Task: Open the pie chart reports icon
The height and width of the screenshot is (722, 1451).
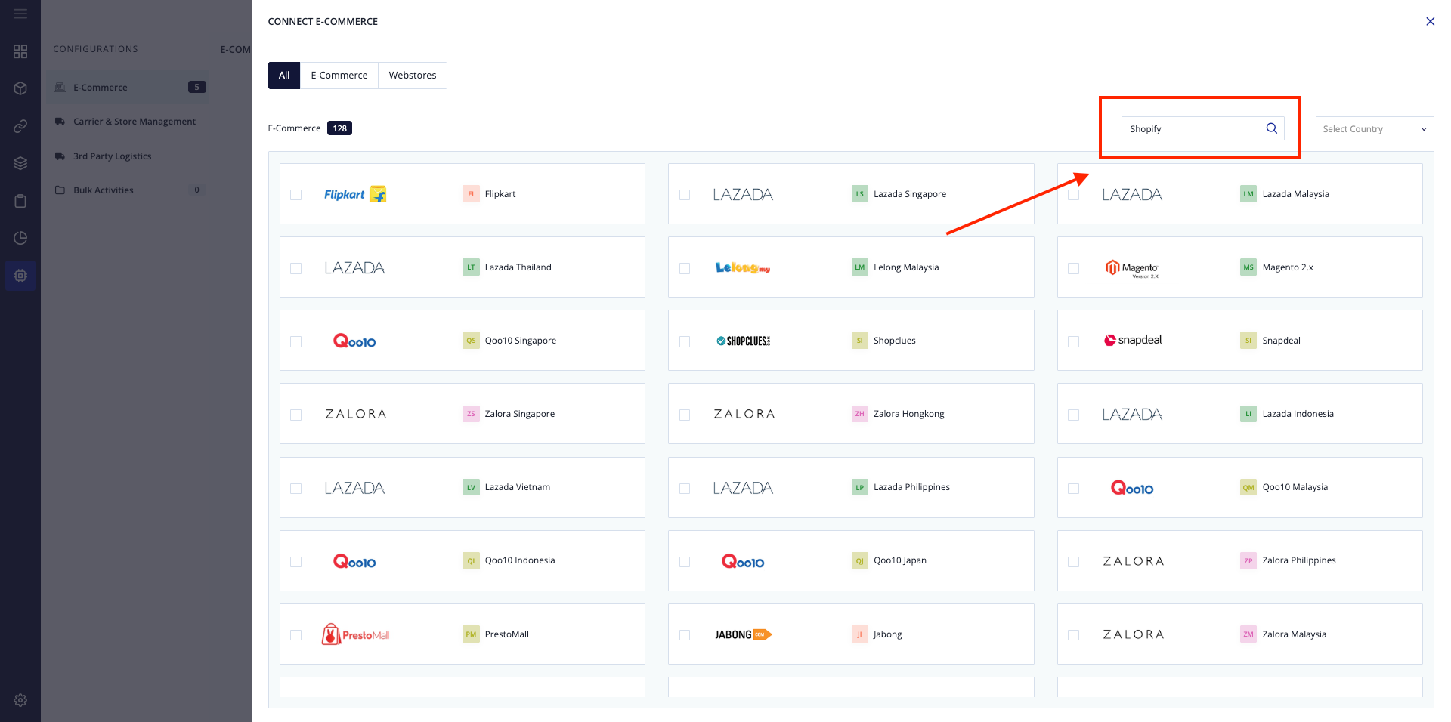Action: pyautogui.click(x=20, y=238)
